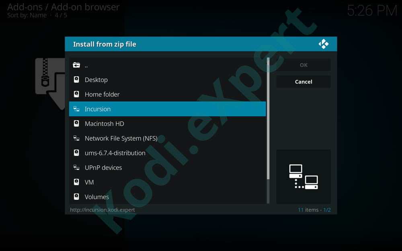Cancel the zip install dialog

click(x=304, y=82)
